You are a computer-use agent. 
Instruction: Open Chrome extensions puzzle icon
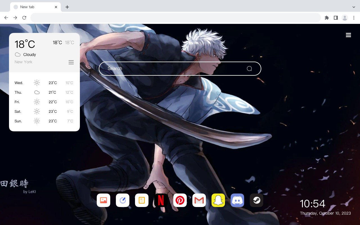[327, 18]
